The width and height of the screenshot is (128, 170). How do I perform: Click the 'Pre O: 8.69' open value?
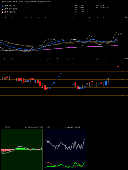click(x=80, y=6)
